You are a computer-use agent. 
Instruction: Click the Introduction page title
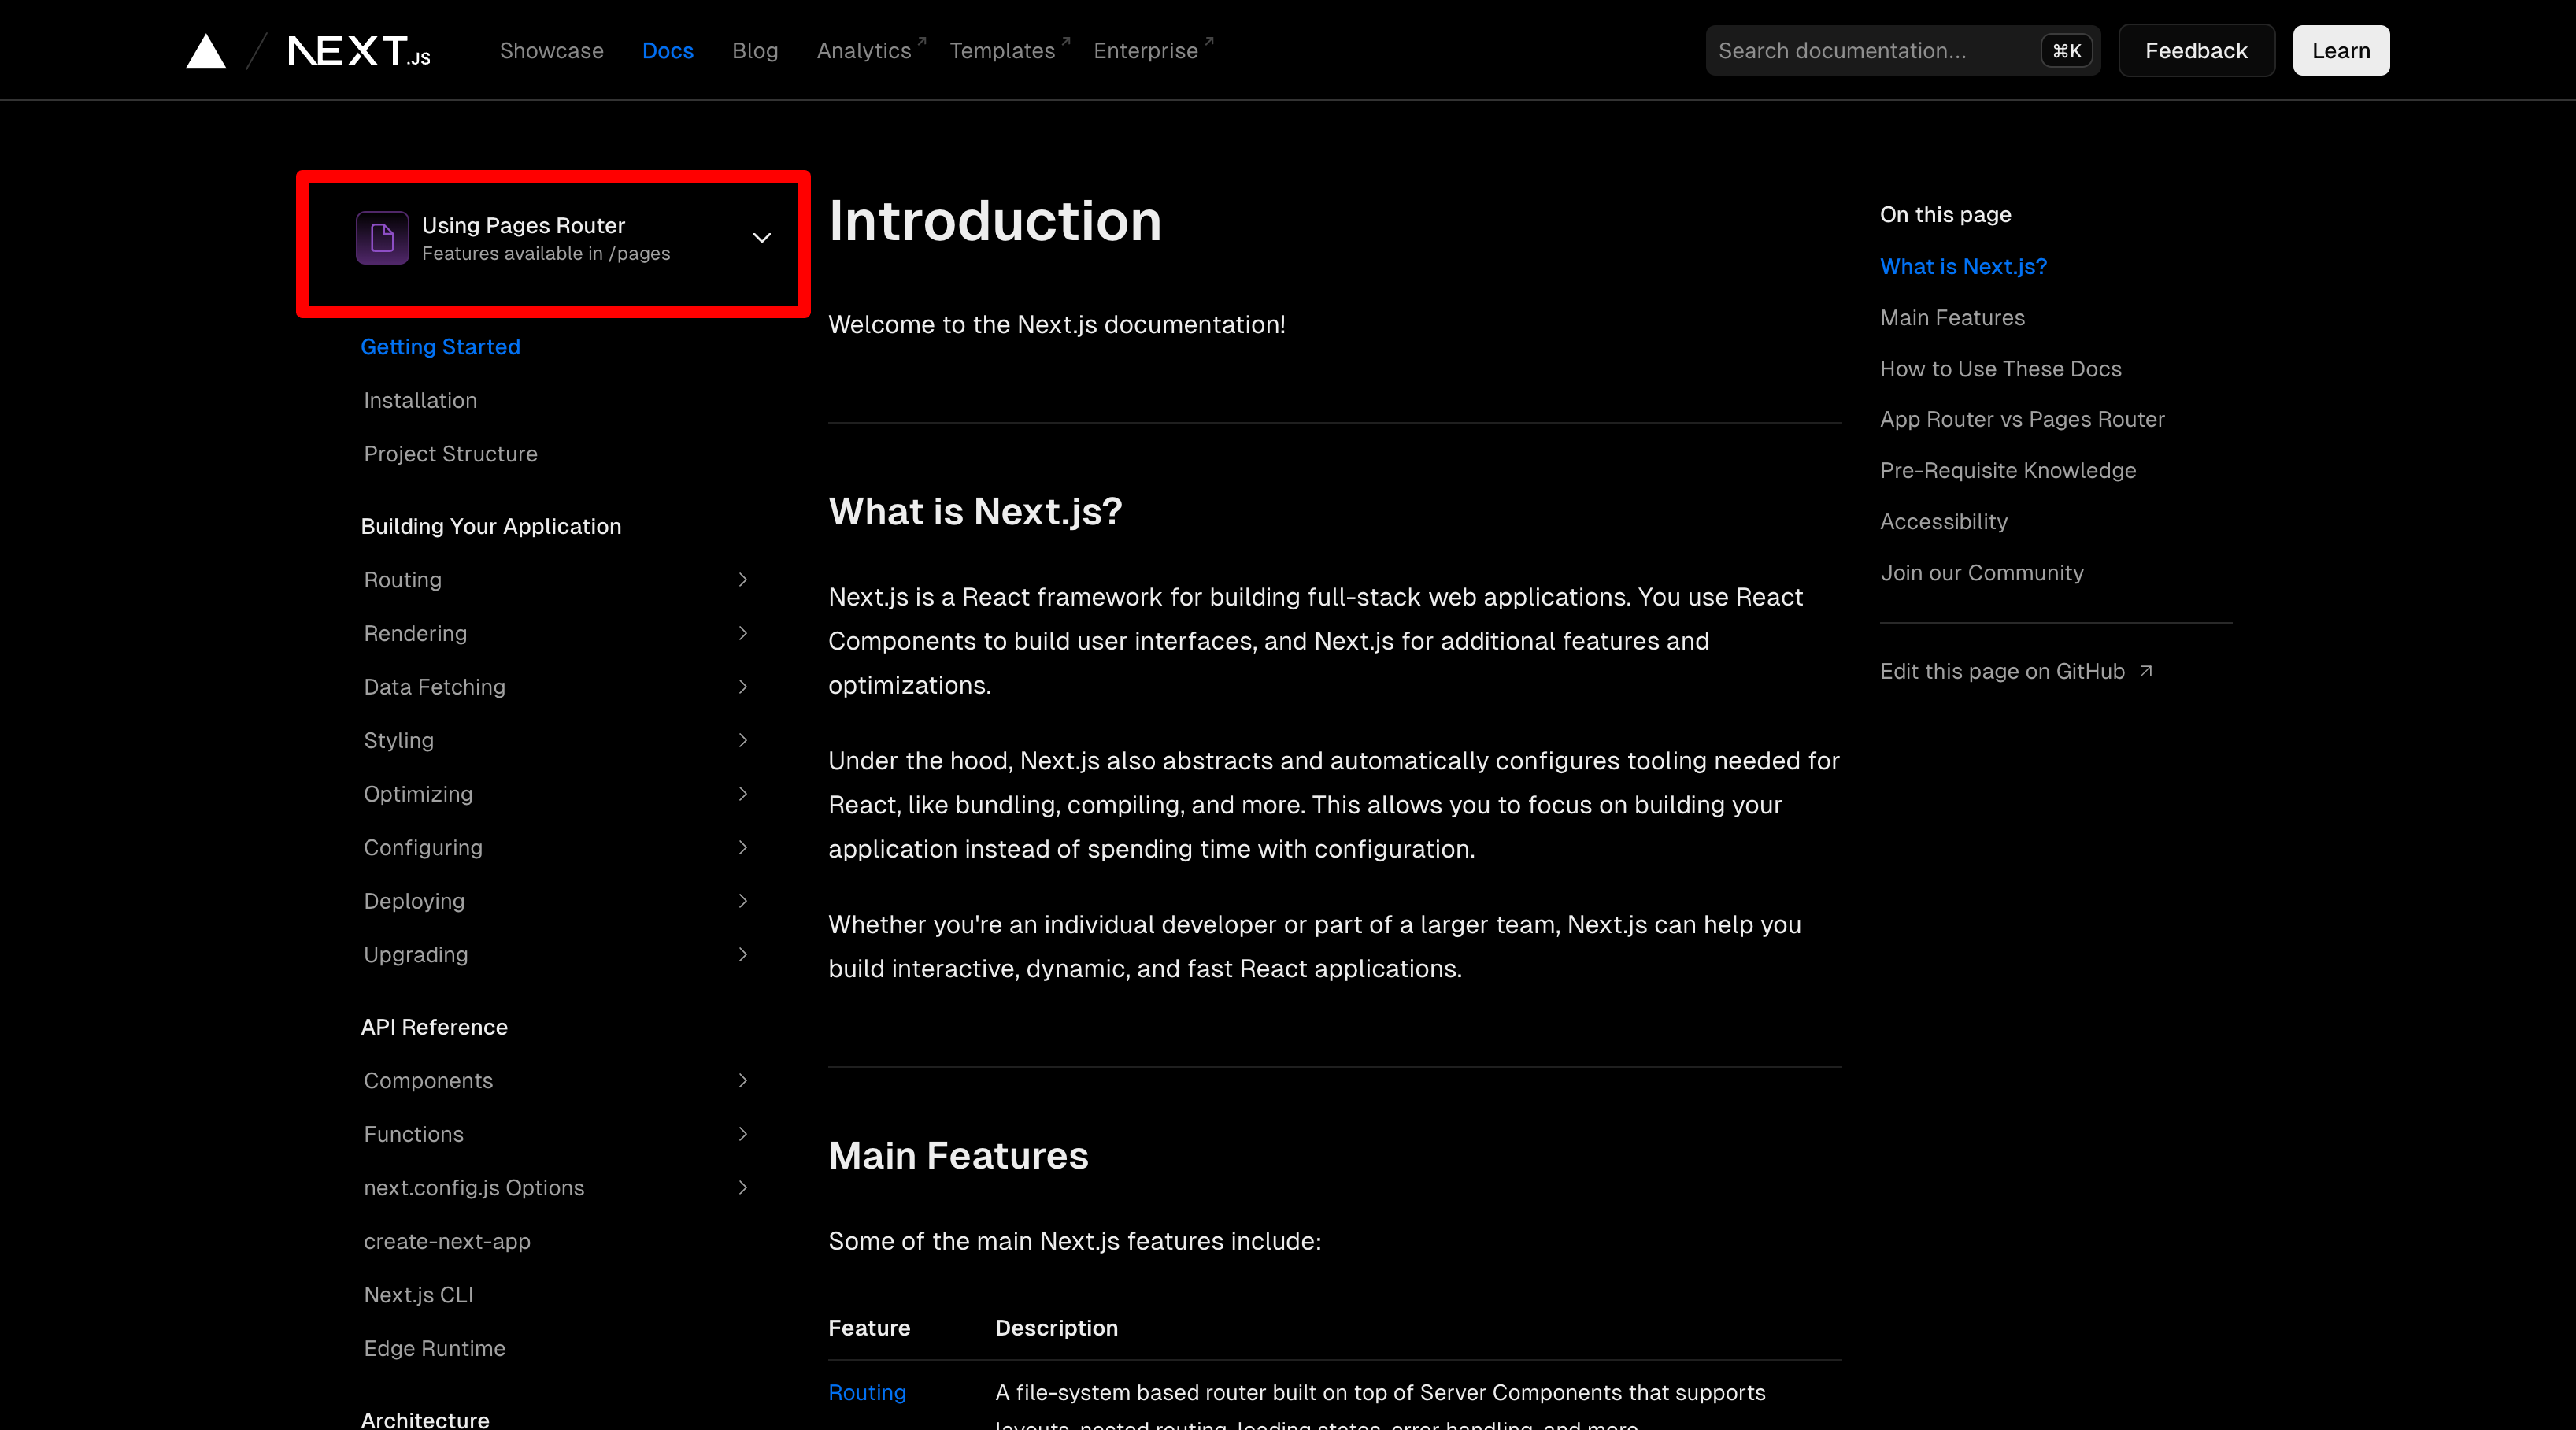coord(994,221)
